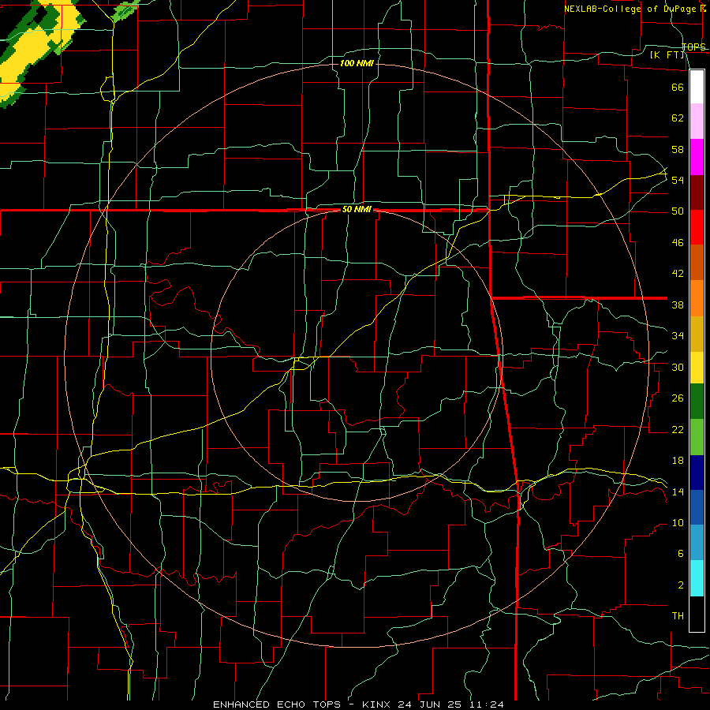Click the "26" legend value
The height and width of the screenshot is (710, 710).
click(678, 398)
